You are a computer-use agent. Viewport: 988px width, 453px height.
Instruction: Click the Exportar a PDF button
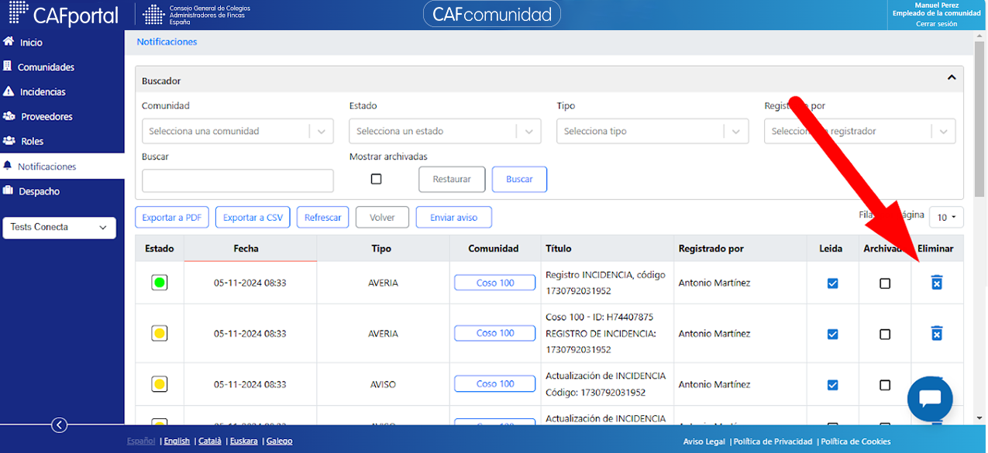[171, 218]
